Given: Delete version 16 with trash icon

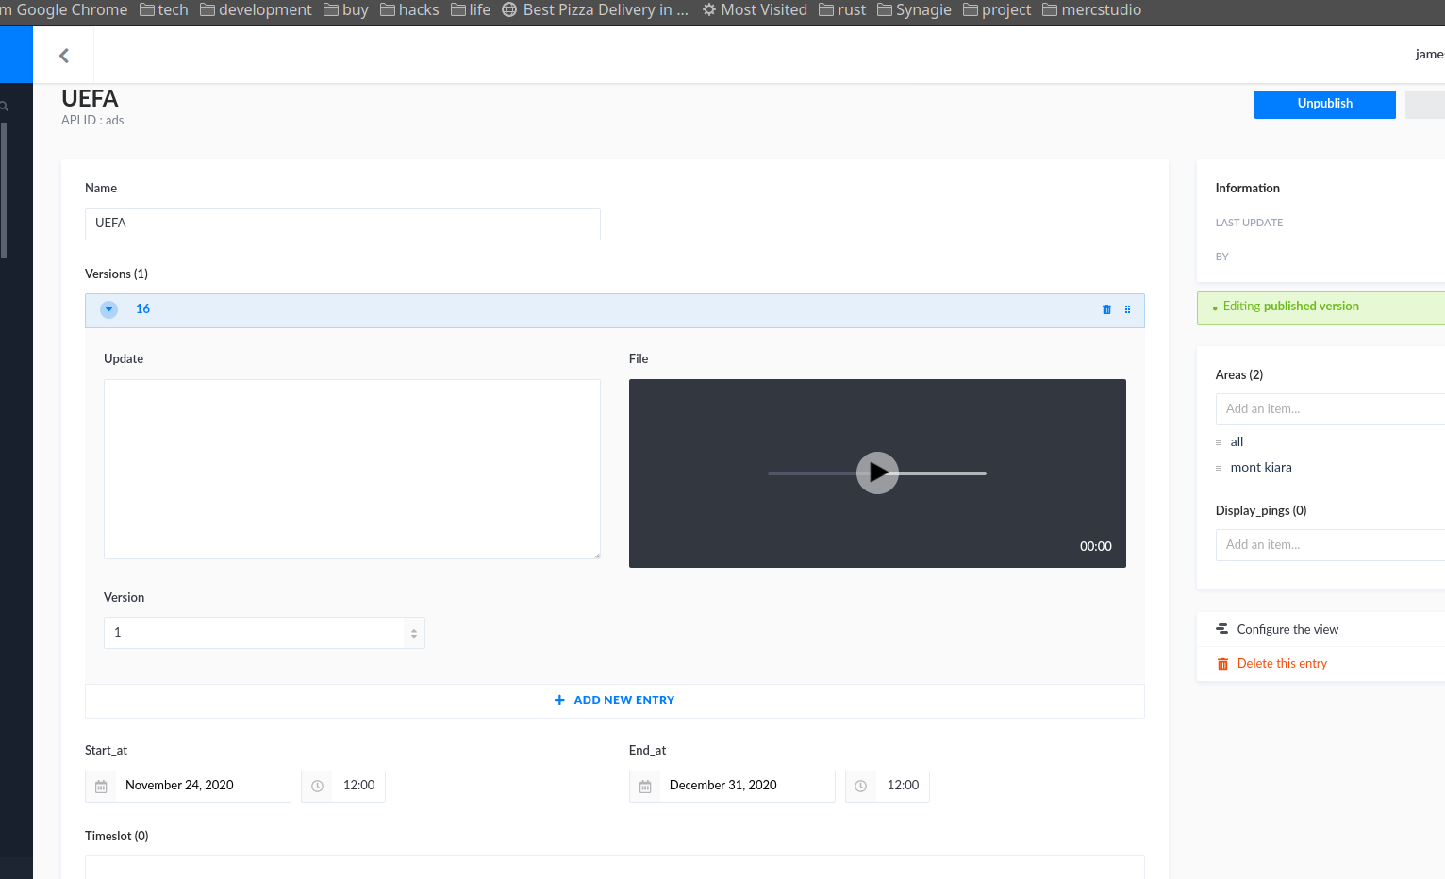Looking at the screenshot, I should click(1106, 309).
